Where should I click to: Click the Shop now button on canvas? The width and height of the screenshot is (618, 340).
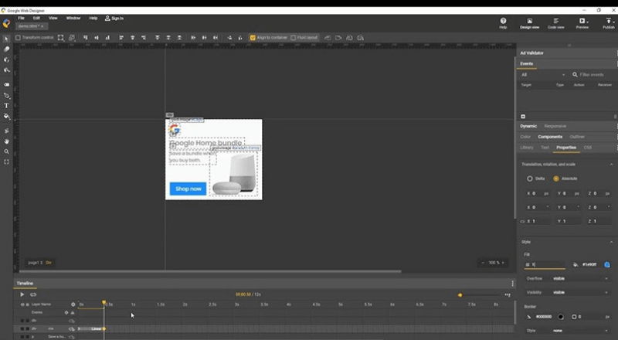[x=188, y=189]
